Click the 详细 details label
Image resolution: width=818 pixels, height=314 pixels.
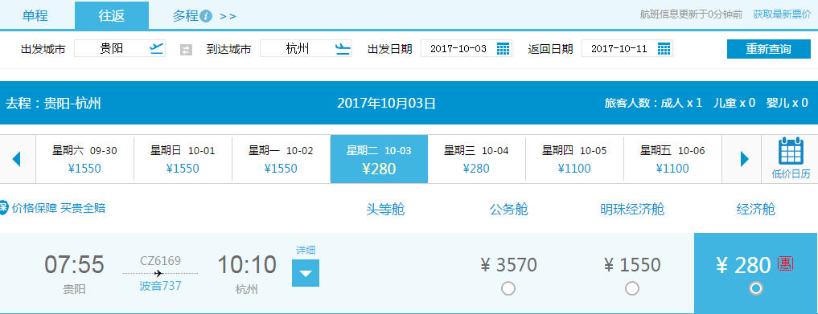click(x=306, y=250)
